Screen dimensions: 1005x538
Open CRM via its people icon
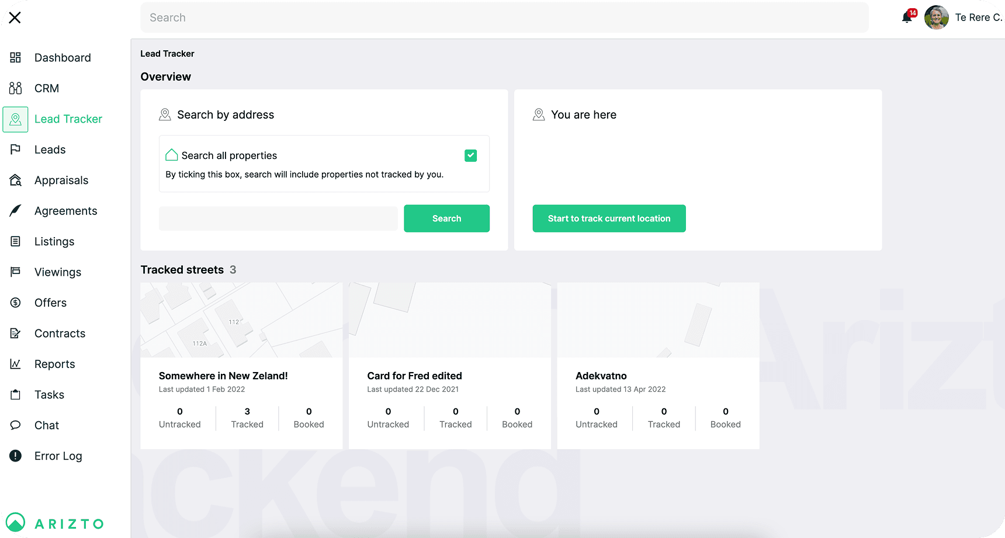(x=16, y=88)
